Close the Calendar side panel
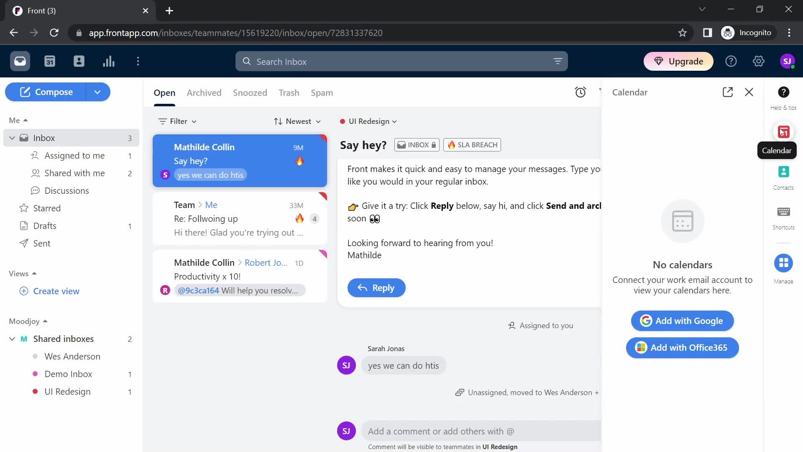The width and height of the screenshot is (803, 452). pyautogui.click(x=749, y=92)
